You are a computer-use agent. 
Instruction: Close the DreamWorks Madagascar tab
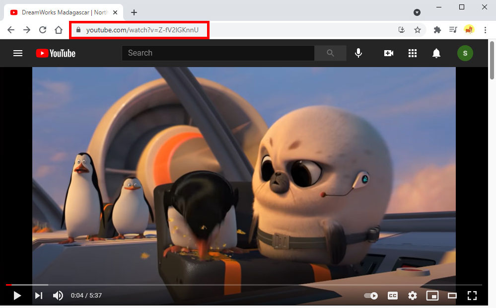click(116, 12)
